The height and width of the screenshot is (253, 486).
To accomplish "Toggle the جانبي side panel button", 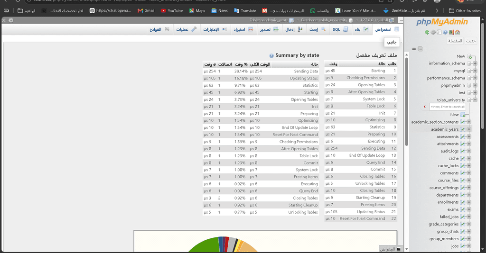I will (x=392, y=42).
